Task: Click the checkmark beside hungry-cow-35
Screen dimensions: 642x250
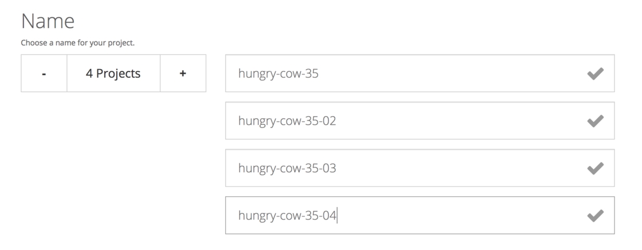Action: 596,74
